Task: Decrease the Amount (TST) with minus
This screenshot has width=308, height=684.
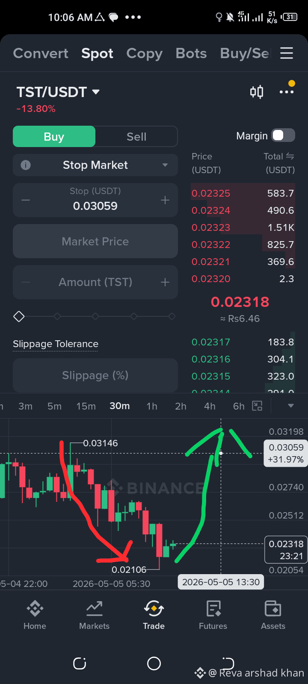Action: (26, 282)
